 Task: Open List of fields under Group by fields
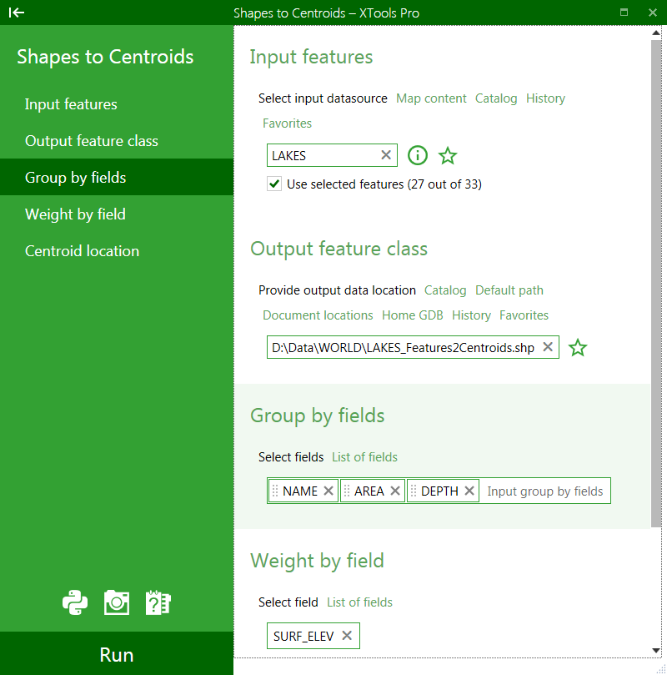coord(364,456)
